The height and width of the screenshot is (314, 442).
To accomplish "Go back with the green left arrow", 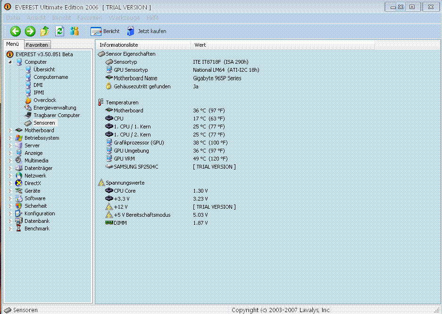I will 16,31.
